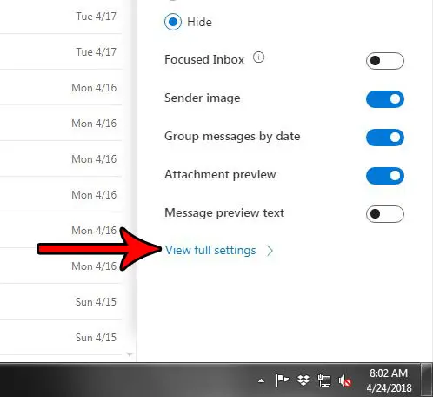Open the Dropbox tray icon
433x397 pixels.
[303, 380]
